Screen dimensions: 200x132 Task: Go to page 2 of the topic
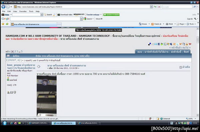(15, 51)
